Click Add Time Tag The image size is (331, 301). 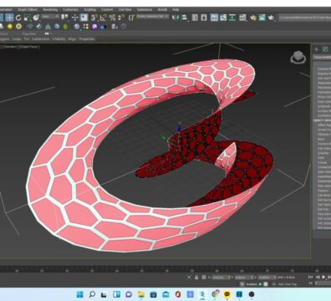coord(287,284)
